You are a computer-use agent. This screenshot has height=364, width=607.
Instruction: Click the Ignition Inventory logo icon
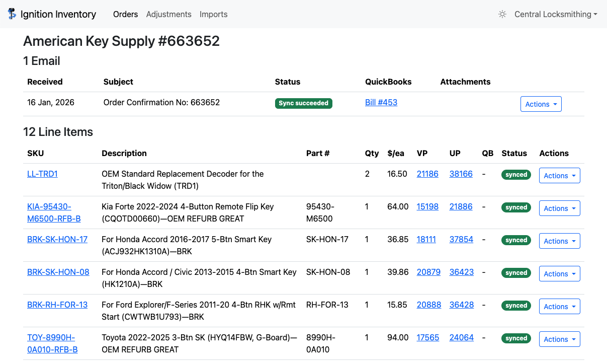pos(12,14)
